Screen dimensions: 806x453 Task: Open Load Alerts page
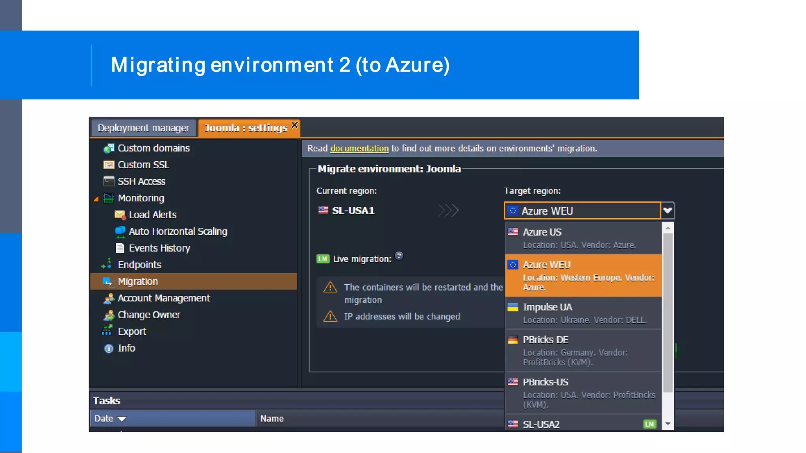[153, 215]
